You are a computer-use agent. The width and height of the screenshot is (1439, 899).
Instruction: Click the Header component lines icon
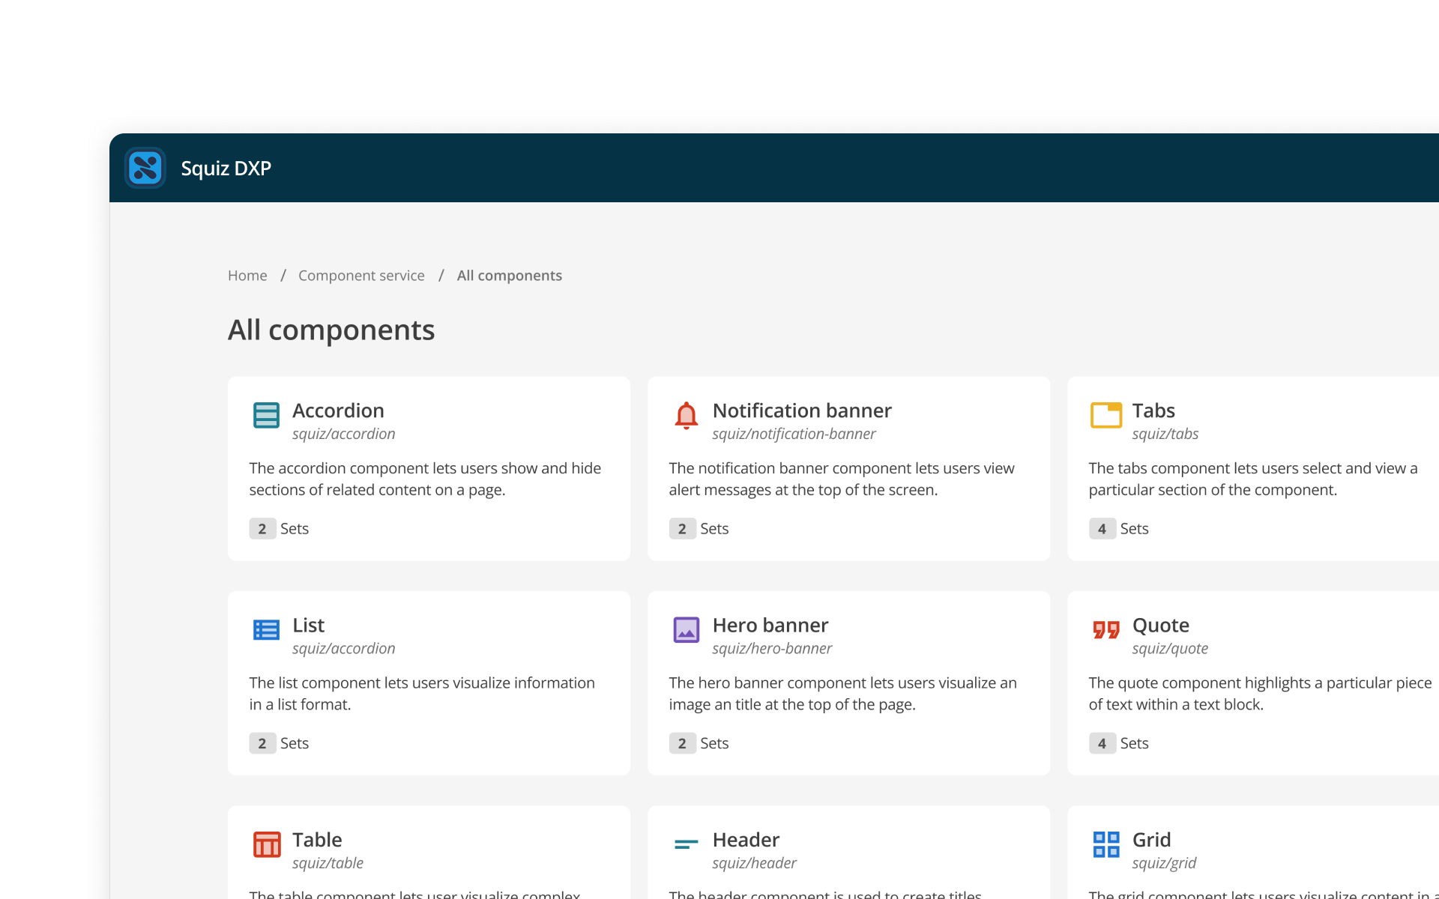[686, 844]
